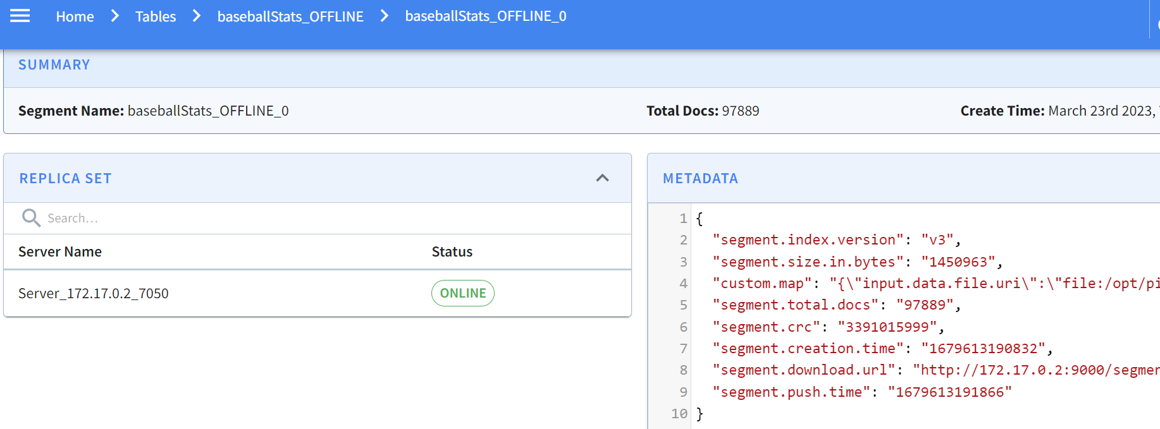Image resolution: width=1160 pixels, height=429 pixels.
Task: Click line number 10 in metadata gutter
Action: pyautogui.click(x=679, y=414)
